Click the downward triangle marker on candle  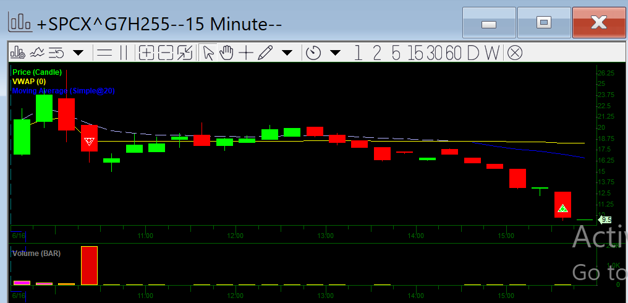pyautogui.click(x=89, y=142)
